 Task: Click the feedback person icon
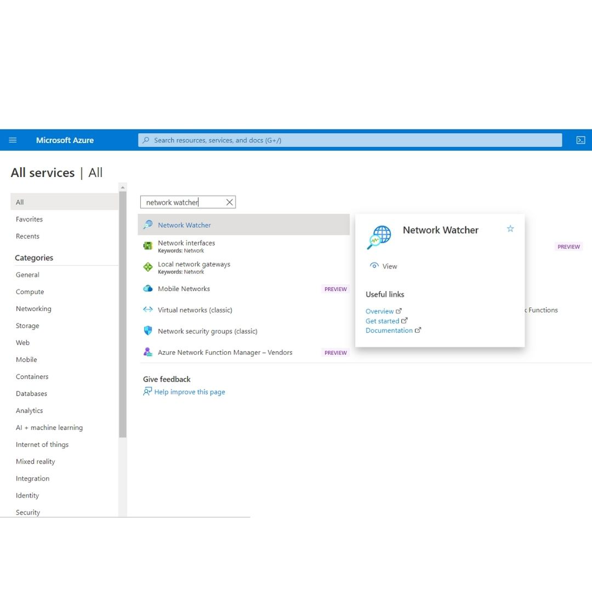point(147,391)
